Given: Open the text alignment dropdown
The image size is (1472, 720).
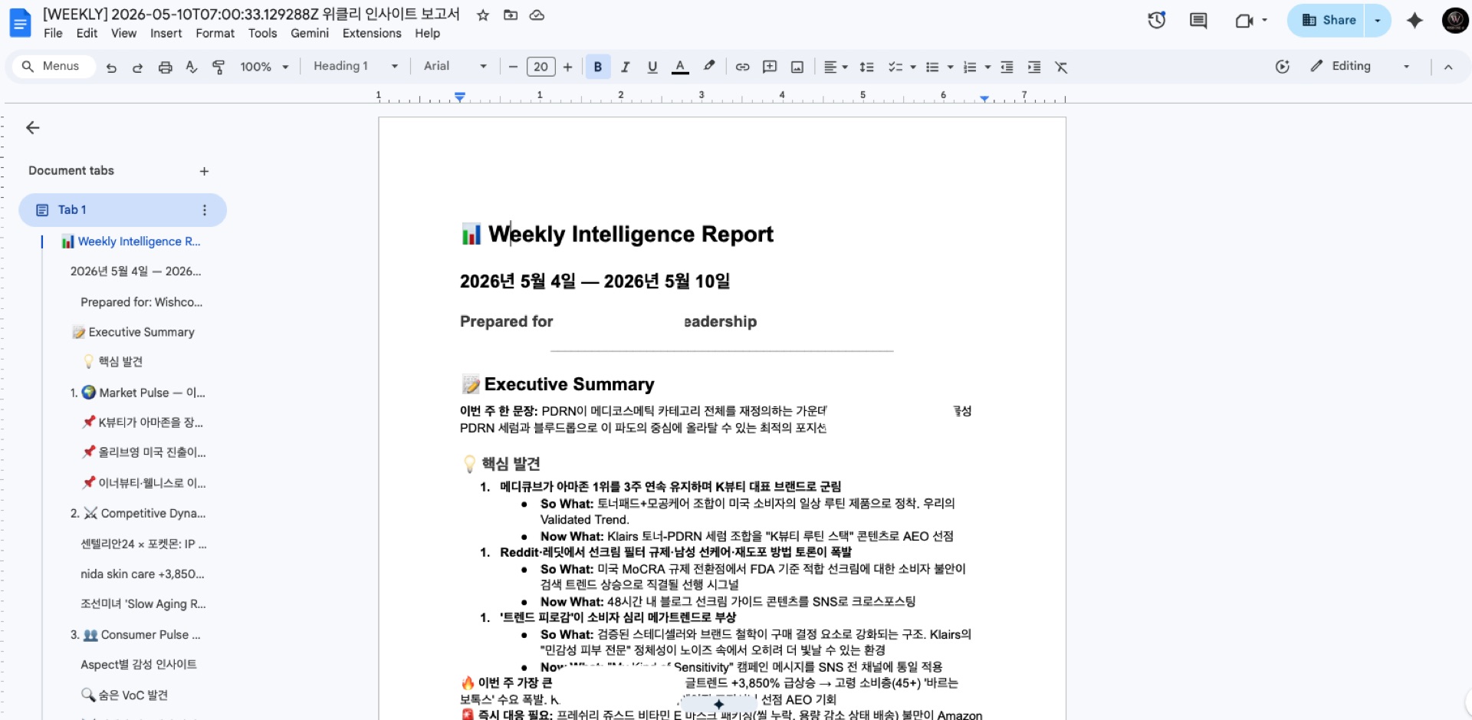Looking at the screenshot, I should (x=835, y=67).
